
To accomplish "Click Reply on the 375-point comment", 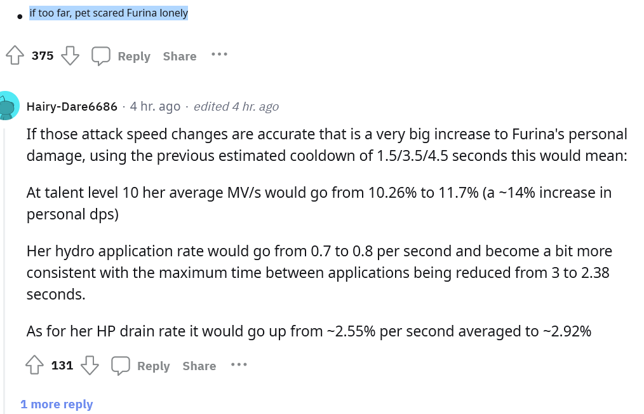I will tap(134, 56).
